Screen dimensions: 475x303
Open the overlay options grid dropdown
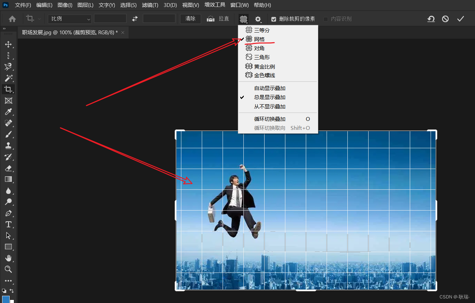[243, 19]
